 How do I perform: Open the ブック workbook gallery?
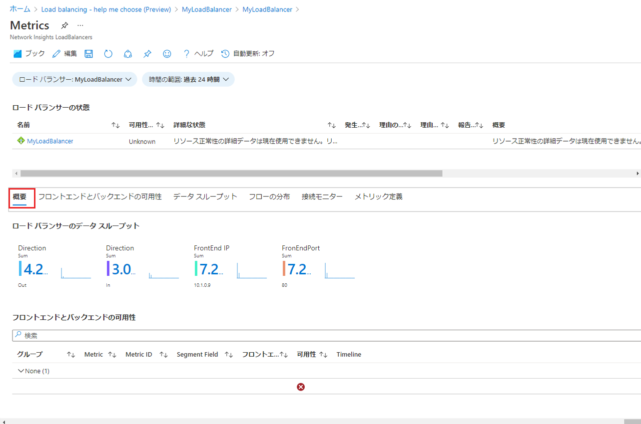pos(29,54)
